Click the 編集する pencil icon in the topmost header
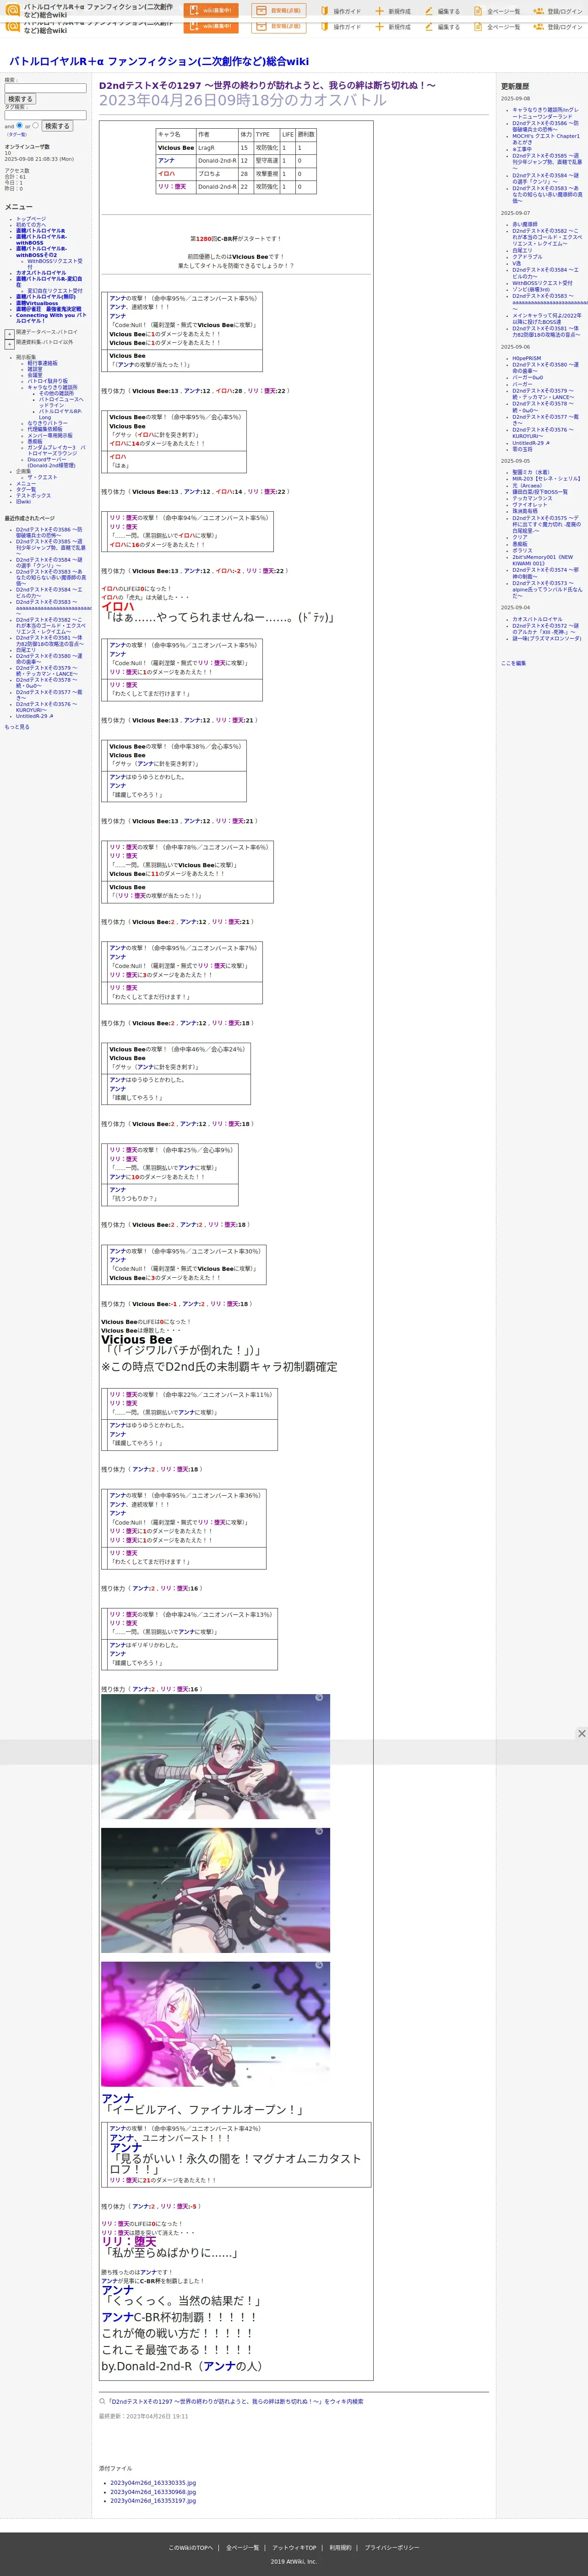This screenshot has width=588, height=2576. point(428,11)
